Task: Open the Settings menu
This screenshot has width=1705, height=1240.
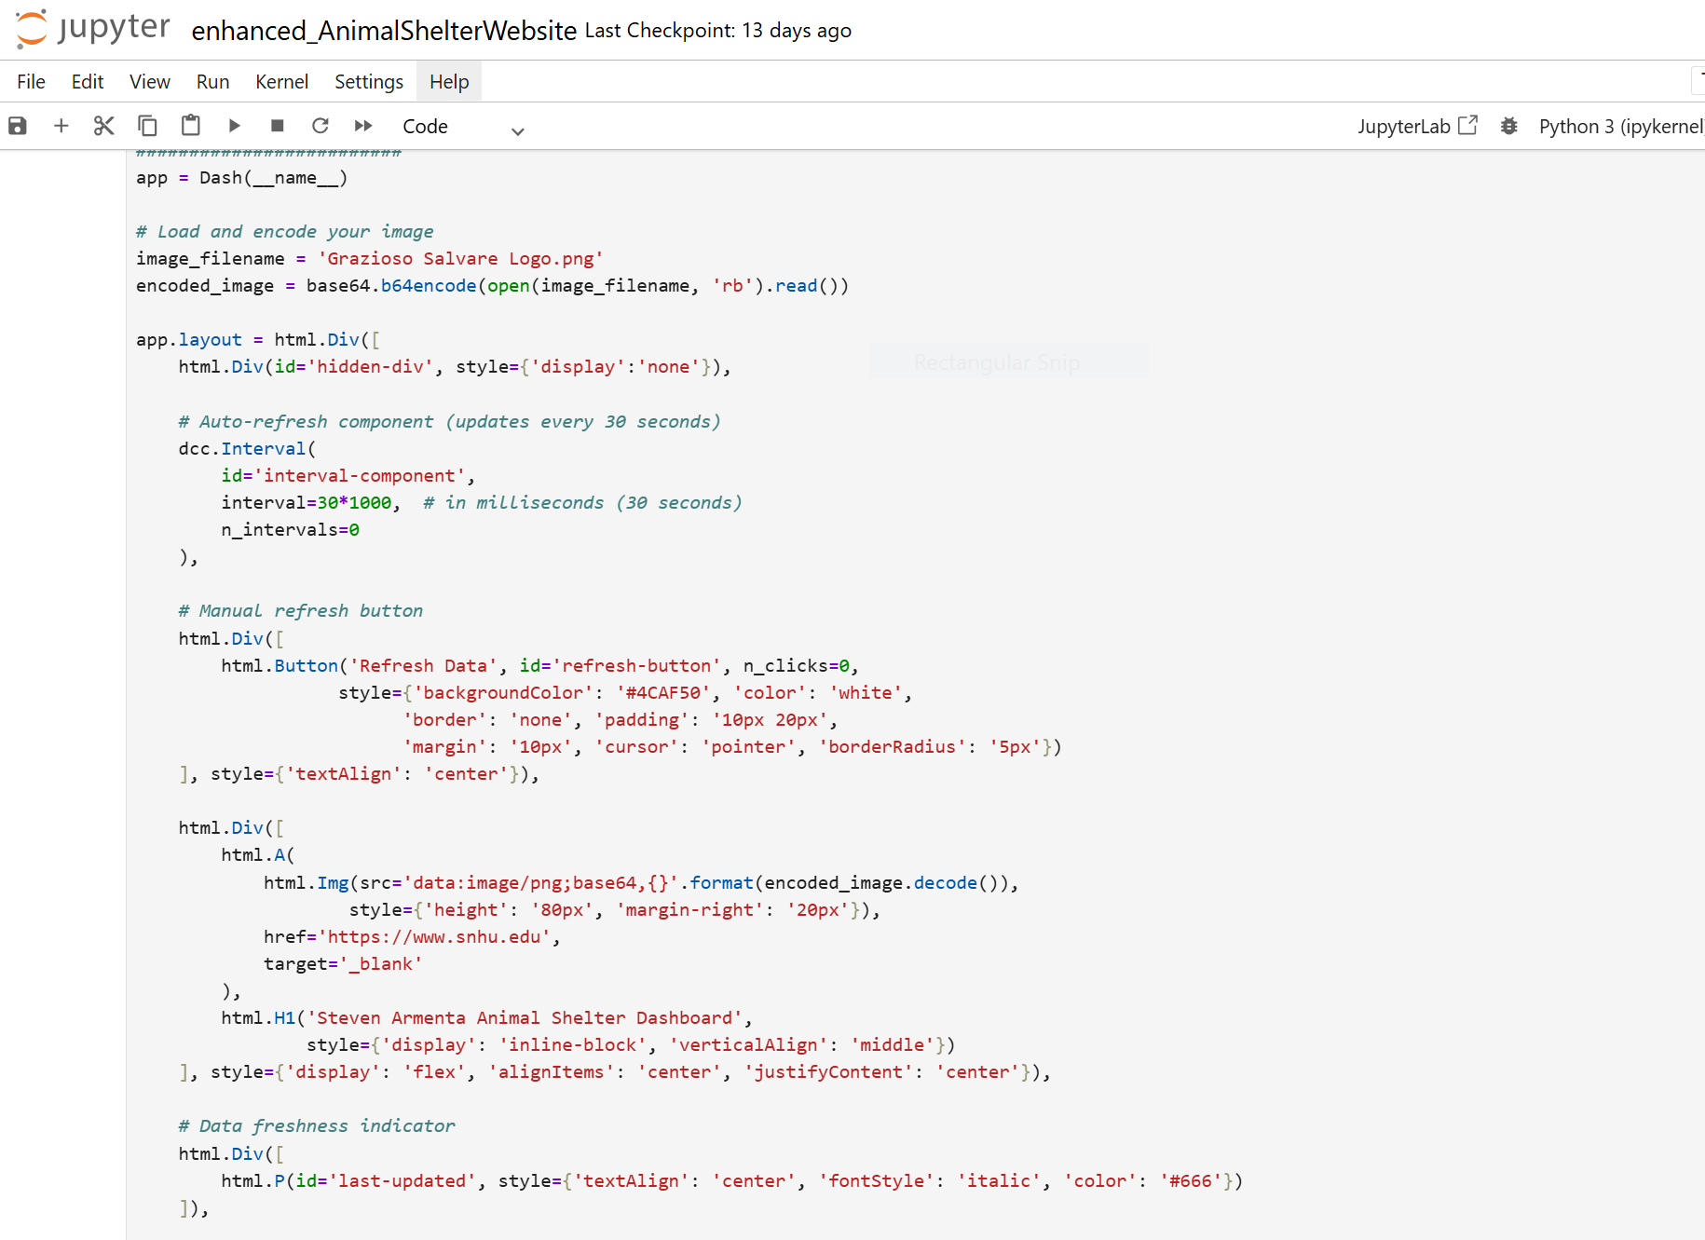Action: tap(369, 82)
